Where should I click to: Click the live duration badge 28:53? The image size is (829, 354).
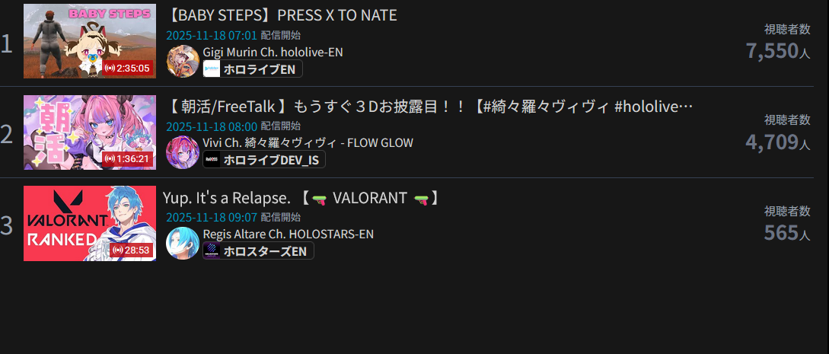pos(132,250)
